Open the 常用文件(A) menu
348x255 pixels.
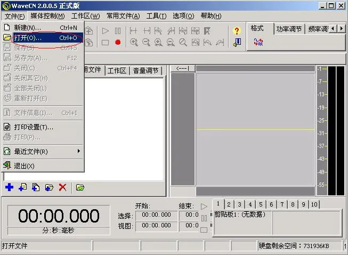tap(123, 16)
